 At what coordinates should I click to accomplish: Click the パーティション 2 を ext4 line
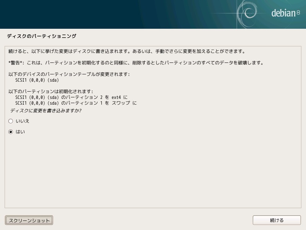(72, 97)
